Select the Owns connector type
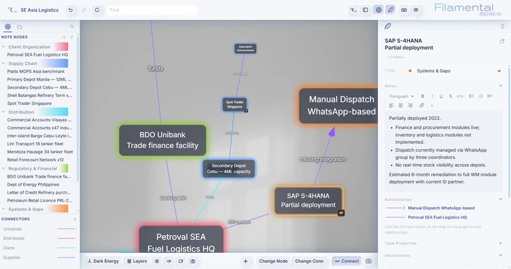The width and height of the screenshot is (511, 269). [x=39, y=247]
